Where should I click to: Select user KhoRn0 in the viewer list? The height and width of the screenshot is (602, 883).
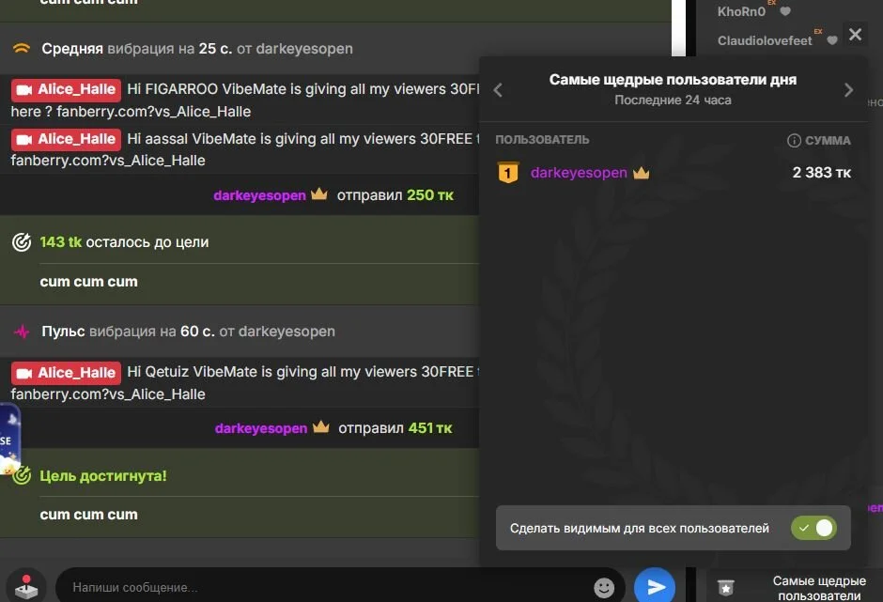click(741, 12)
